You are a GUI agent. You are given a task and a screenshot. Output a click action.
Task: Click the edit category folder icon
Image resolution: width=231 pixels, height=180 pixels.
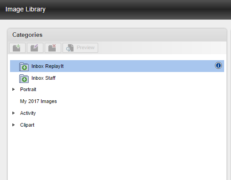pos(35,48)
